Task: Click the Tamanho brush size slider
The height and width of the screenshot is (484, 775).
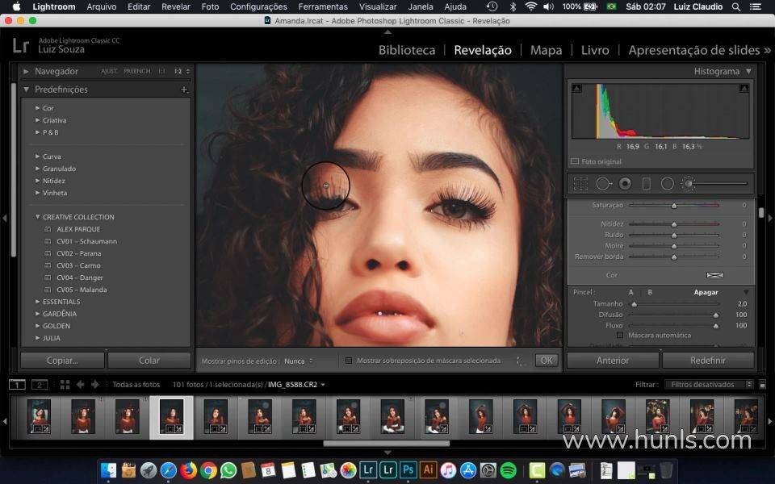Action: point(674,304)
